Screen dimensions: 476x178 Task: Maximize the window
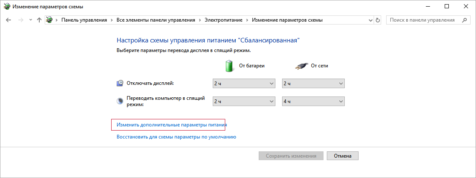[x=447, y=6]
